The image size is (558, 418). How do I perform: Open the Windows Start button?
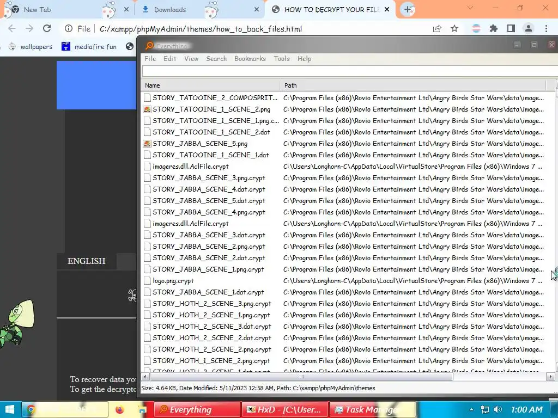pos(10,409)
